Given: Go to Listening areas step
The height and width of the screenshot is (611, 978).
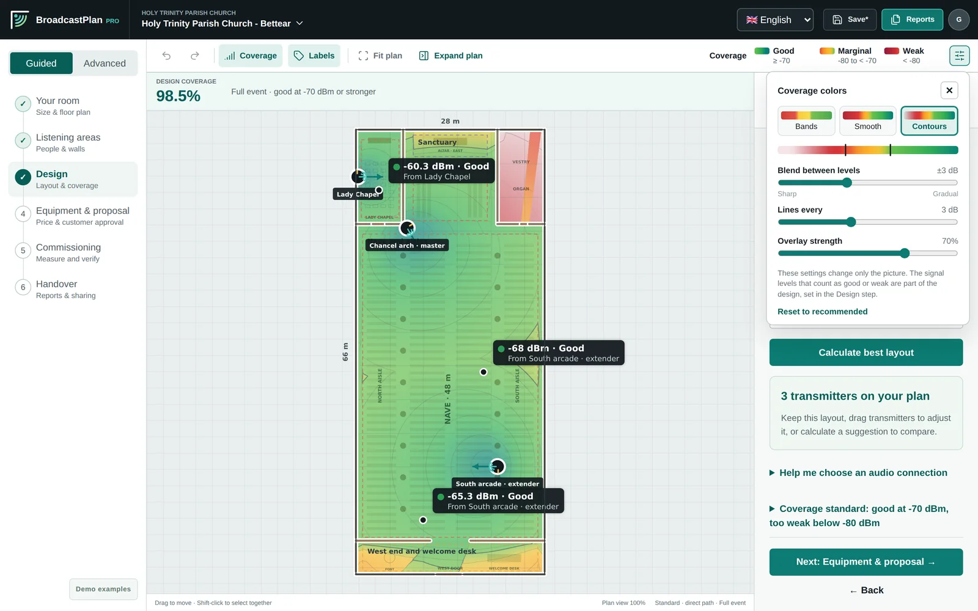Looking at the screenshot, I should point(73,142).
